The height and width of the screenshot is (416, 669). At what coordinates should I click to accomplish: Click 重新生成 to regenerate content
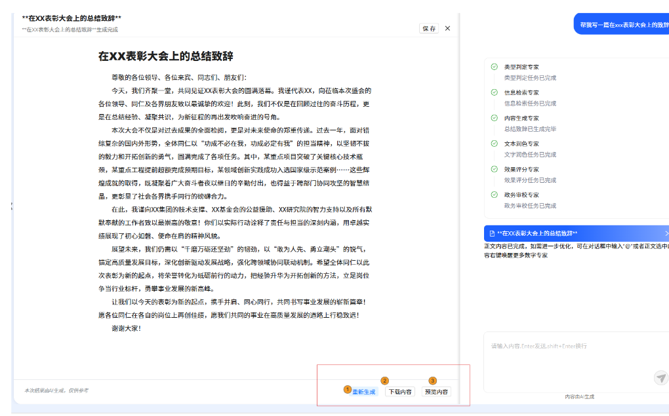point(364,392)
